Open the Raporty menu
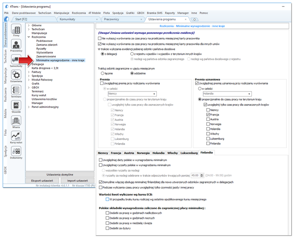 point(170,13)
